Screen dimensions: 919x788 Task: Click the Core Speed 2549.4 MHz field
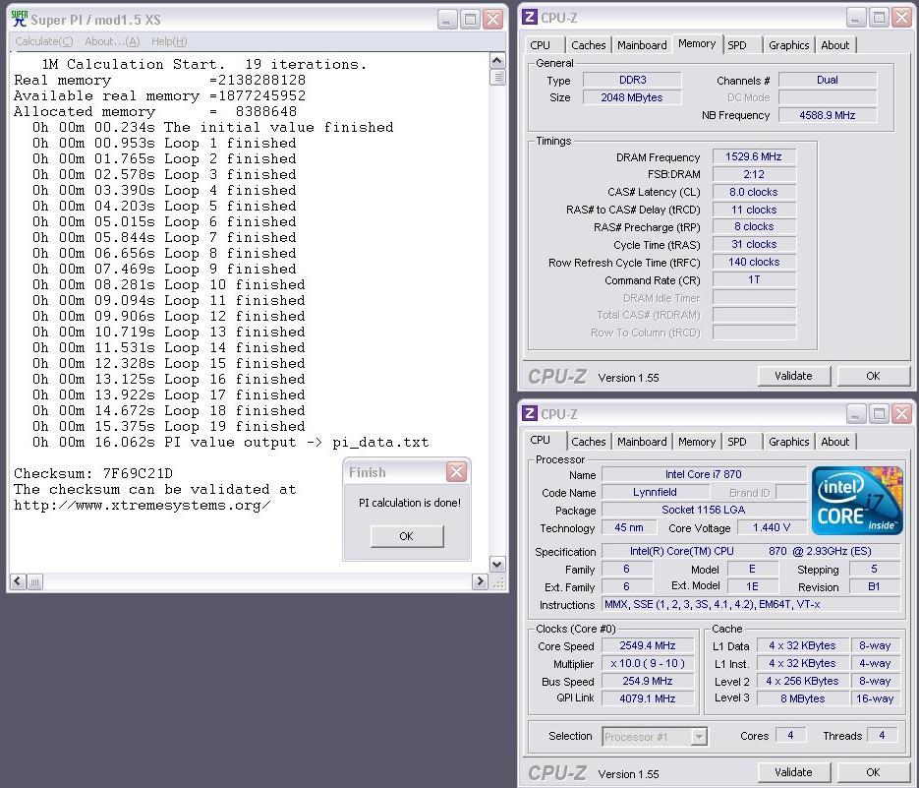[648, 645]
